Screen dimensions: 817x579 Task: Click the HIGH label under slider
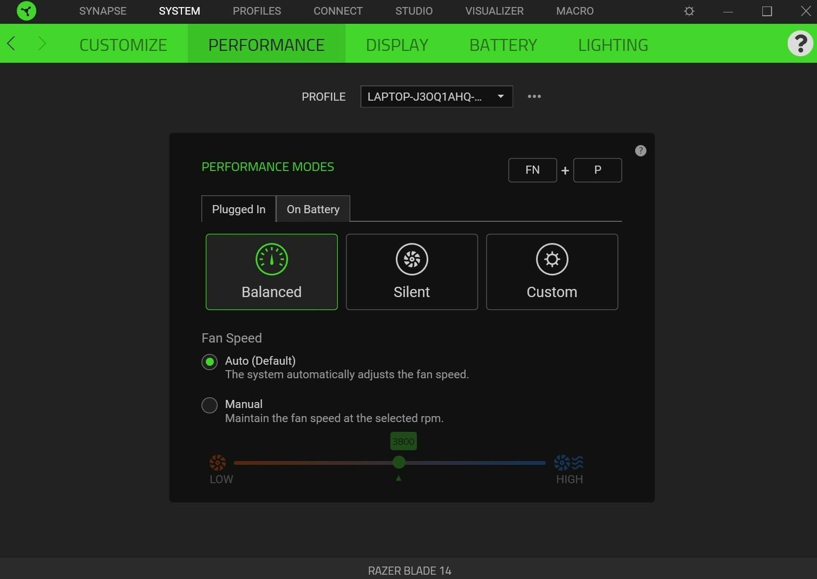click(x=570, y=479)
